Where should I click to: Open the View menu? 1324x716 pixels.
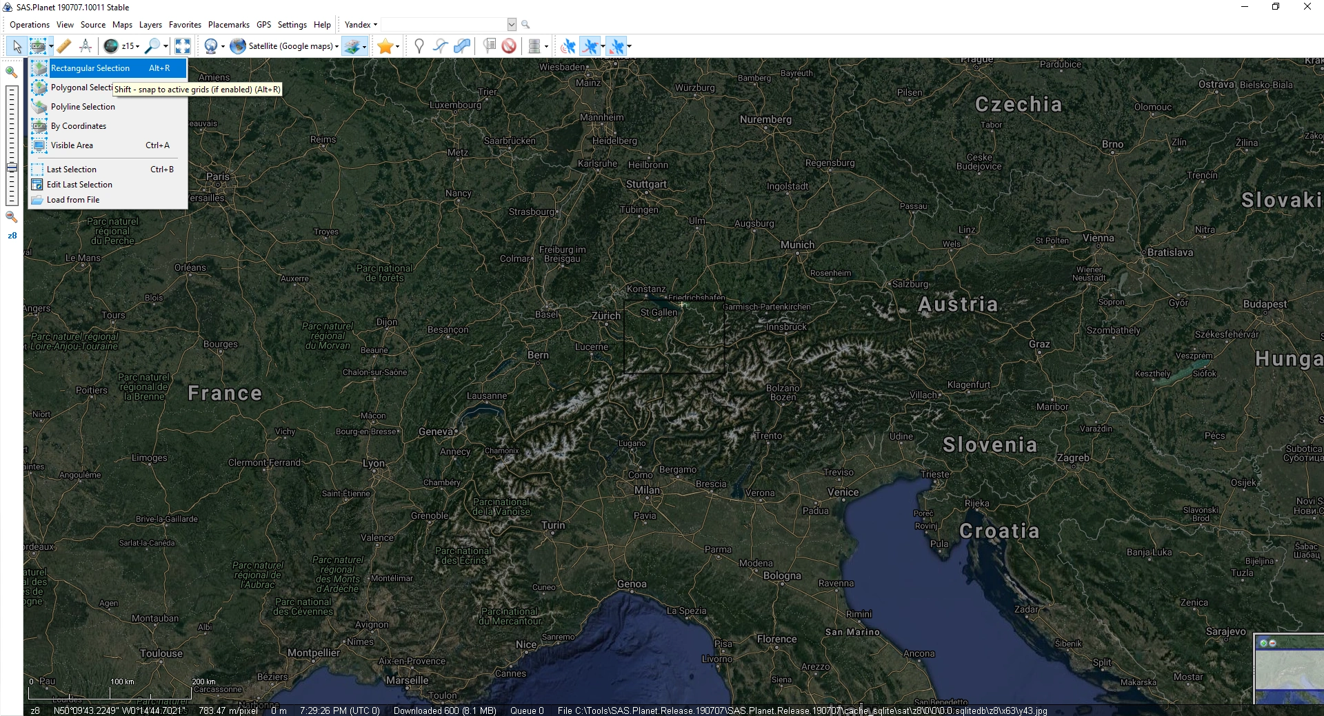(65, 25)
